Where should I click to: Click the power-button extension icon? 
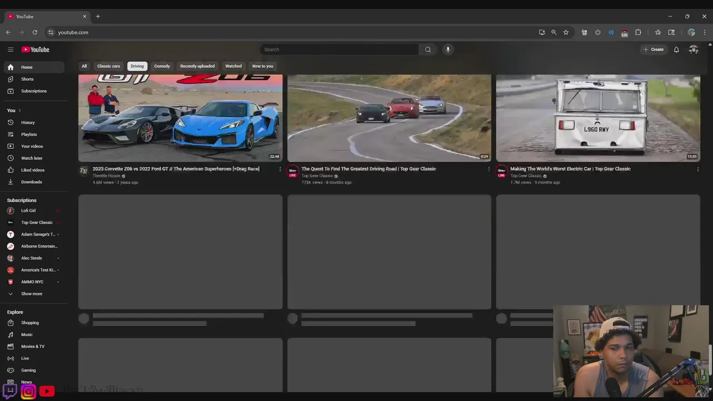(x=598, y=32)
